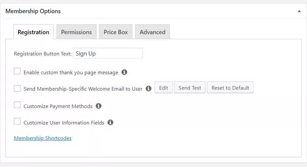Tick the Customize Payment Methods checkbox
This screenshot has width=307, height=167.
click(x=17, y=105)
